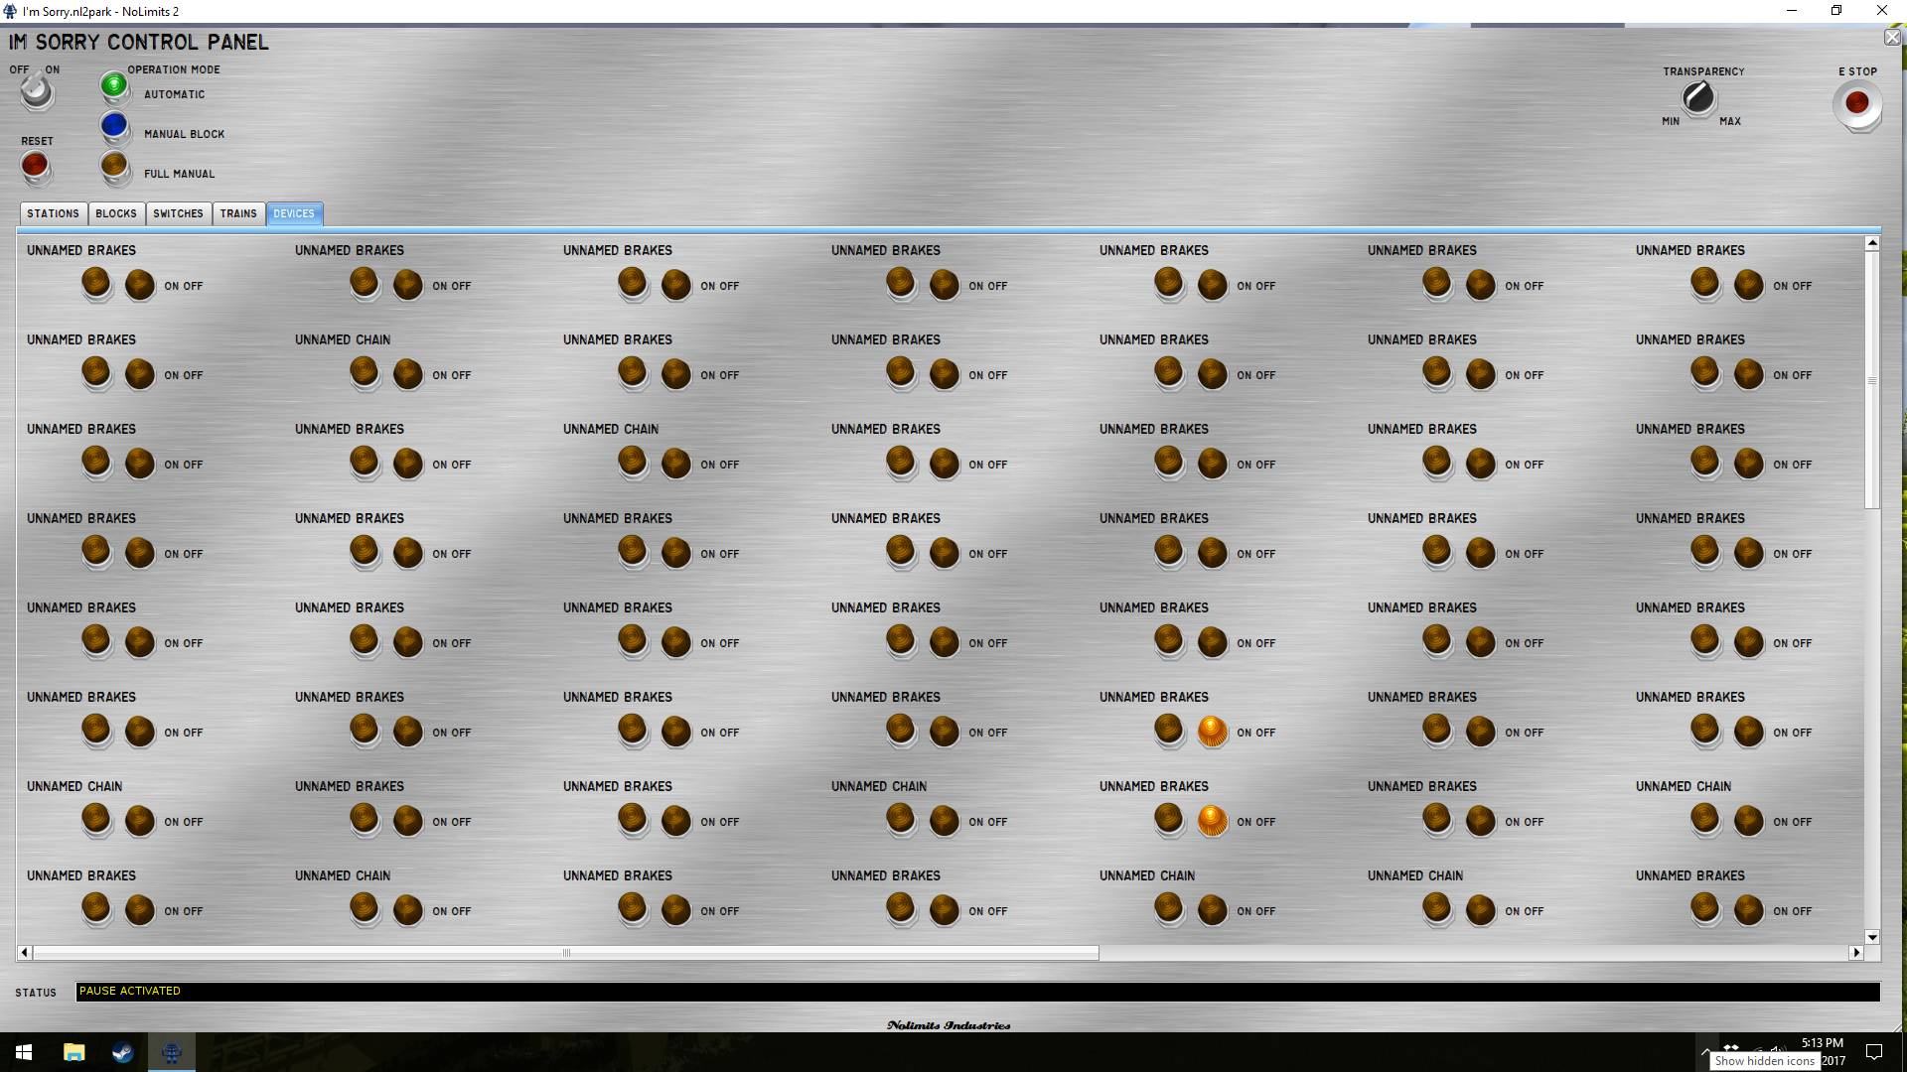Switch to the Blocks tab
Viewport: 1907px width, 1072px height.
(116, 213)
